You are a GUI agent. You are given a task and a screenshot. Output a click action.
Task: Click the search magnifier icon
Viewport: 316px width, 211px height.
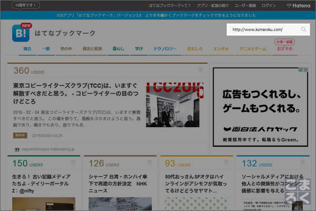(303, 30)
